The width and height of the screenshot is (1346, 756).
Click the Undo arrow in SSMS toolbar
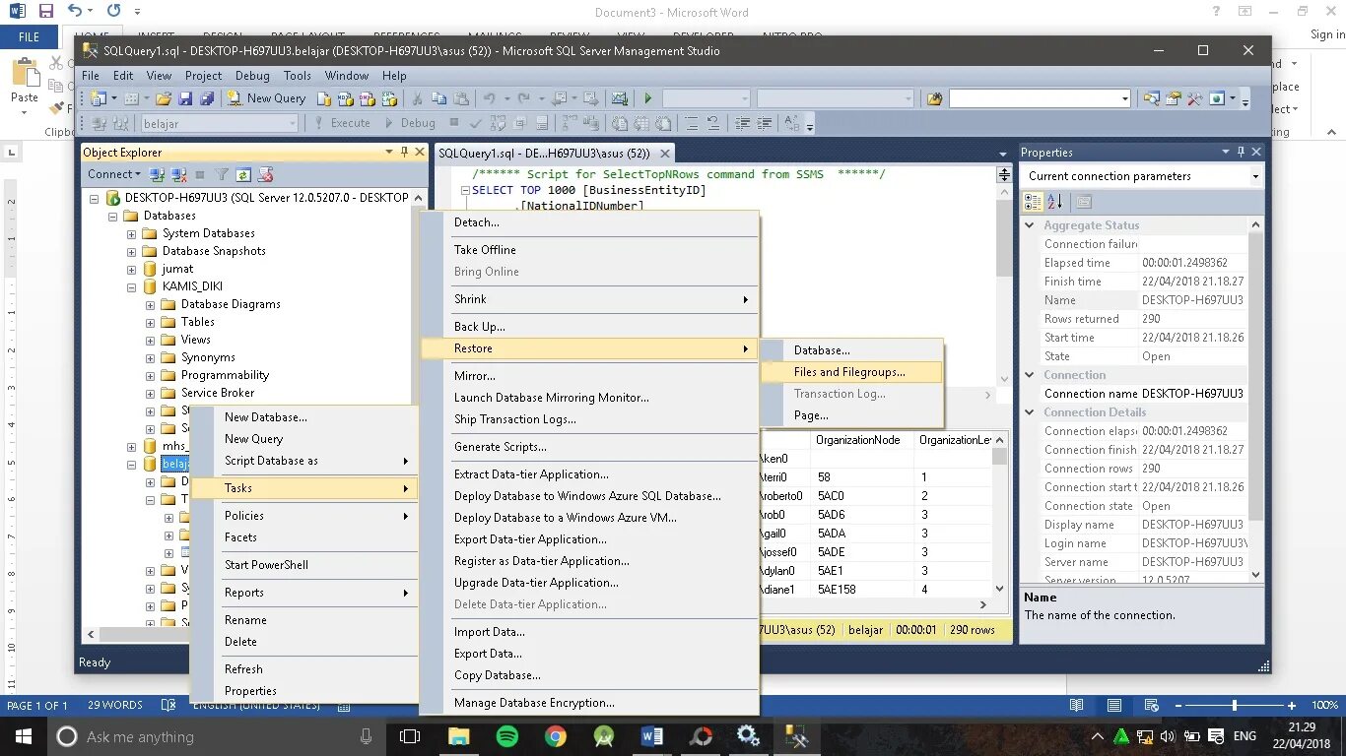489,98
